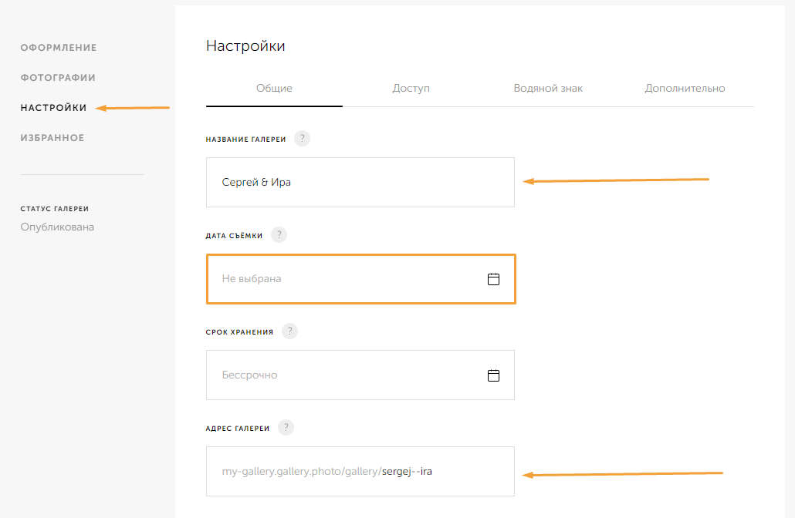
Task: Open help tooltip for Название галереи
Action: point(303,138)
